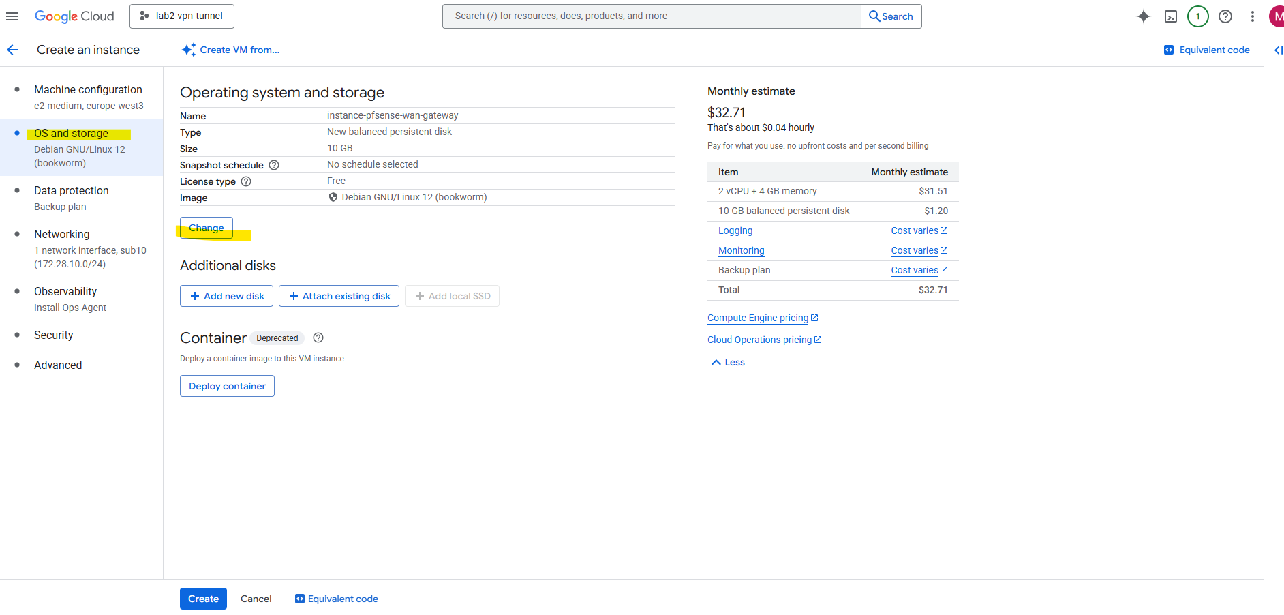Activate Cloud Shell terminal icon
This screenshot has height=615, width=1284.
[1170, 16]
